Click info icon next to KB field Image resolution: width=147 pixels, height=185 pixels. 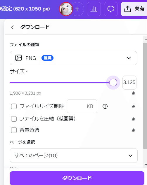click(x=105, y=106)
